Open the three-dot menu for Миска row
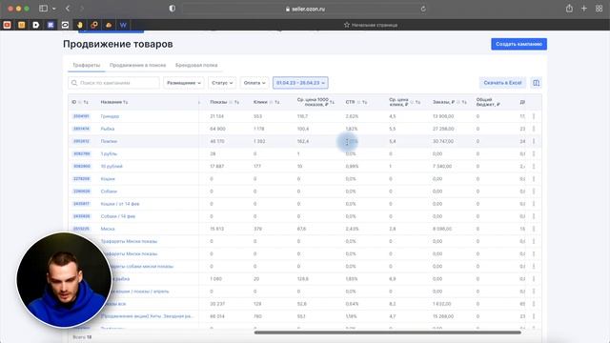This screenshot has height=343, width=610. click(534, 229)
